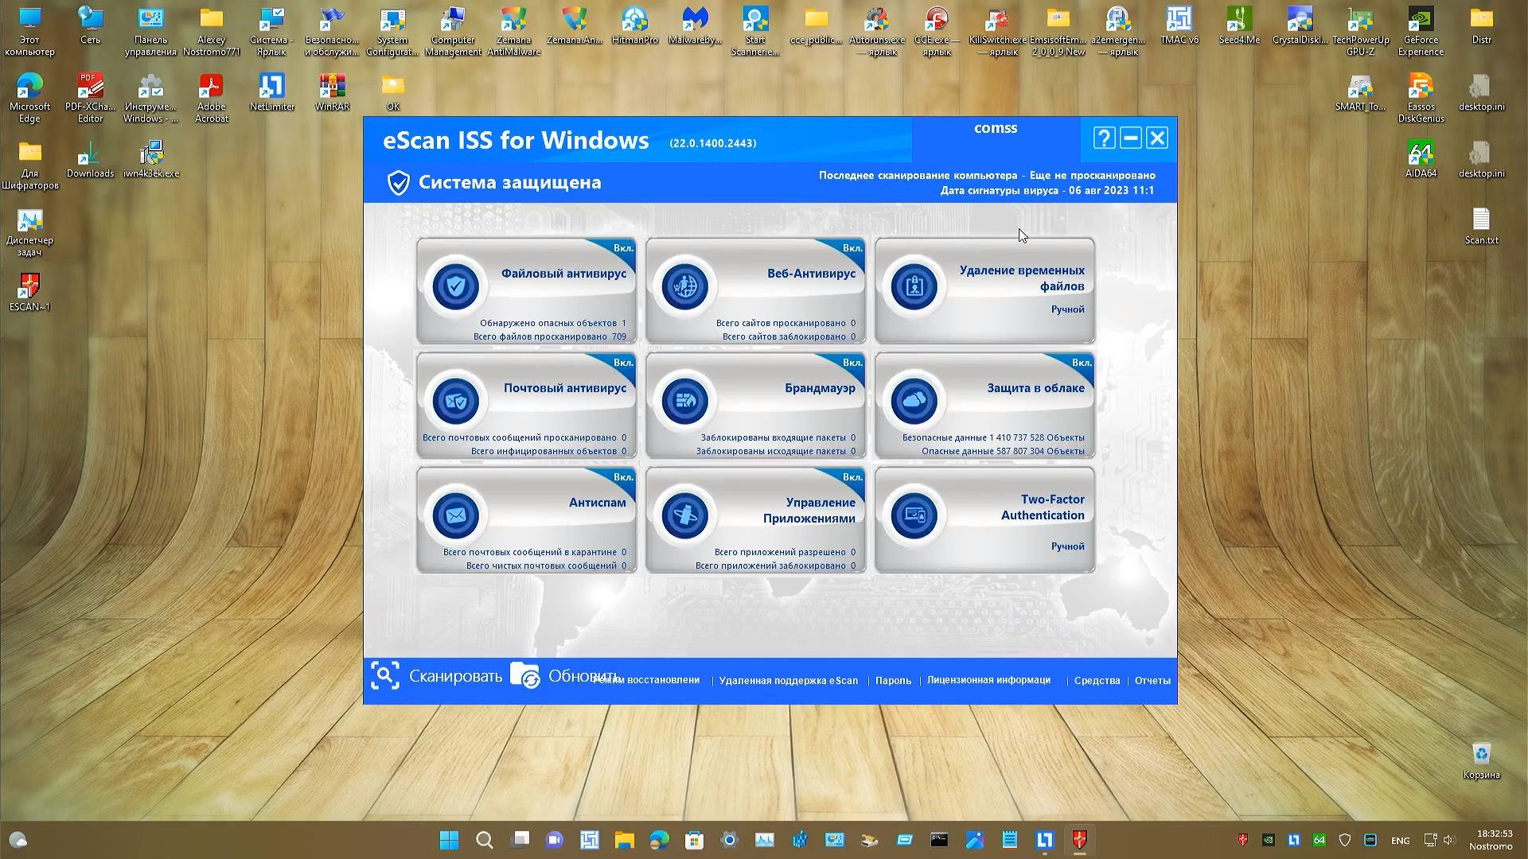This screenshot has height=859, width=1528.
Task: Open the Защита в облаке cloud icon
Action: point(914,402)
